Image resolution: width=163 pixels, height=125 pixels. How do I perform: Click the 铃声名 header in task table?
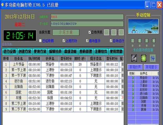pyautogui.click(x=50, y=59)
